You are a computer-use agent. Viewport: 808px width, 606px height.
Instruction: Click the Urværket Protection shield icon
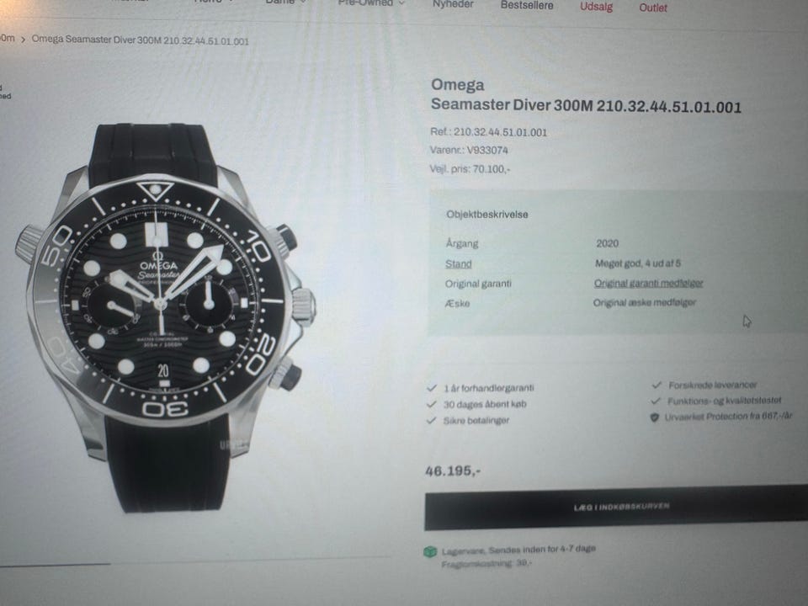click(655, 417)
